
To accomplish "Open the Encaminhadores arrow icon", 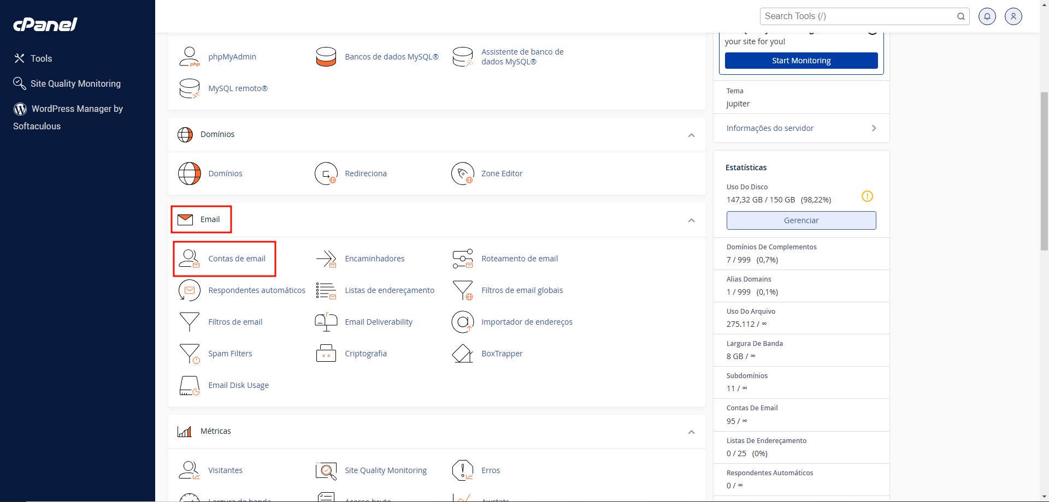I will 326,259.
